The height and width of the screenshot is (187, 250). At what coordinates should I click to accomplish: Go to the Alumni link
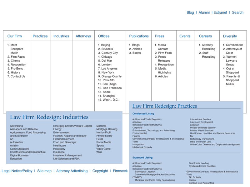point(204,12)
